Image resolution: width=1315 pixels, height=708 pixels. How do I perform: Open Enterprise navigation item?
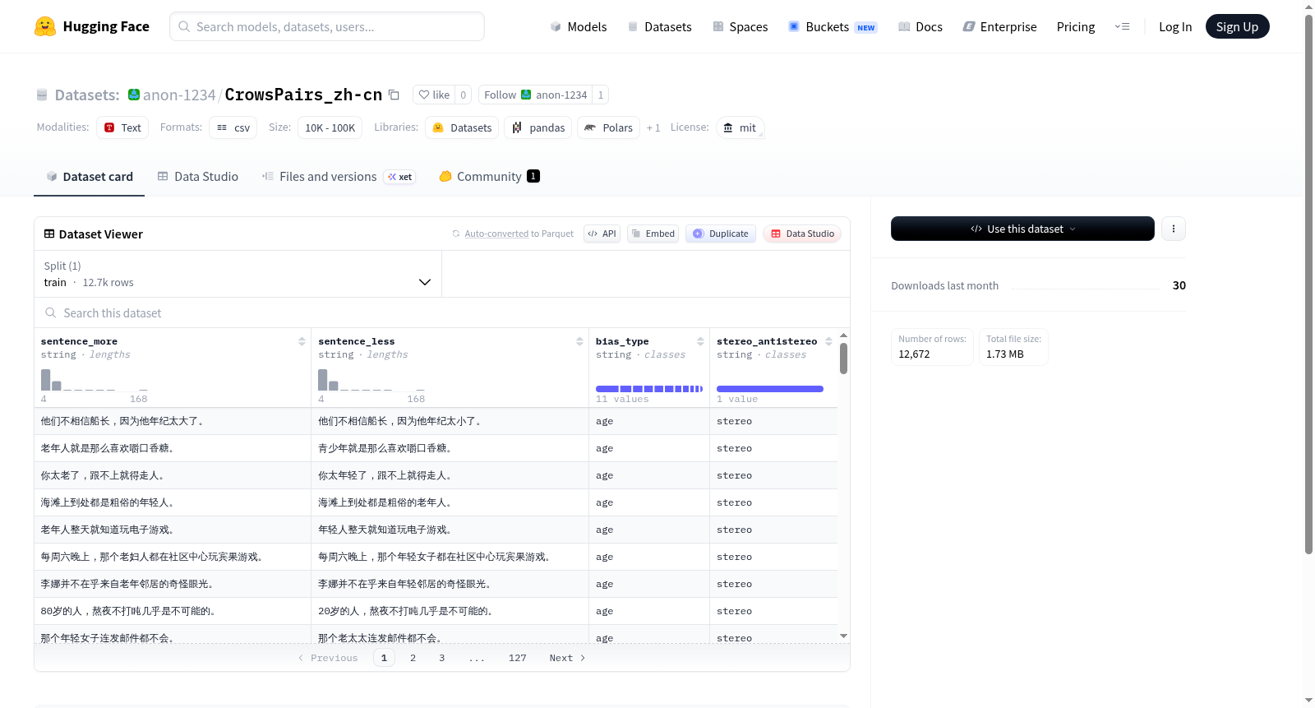(999, 26)
